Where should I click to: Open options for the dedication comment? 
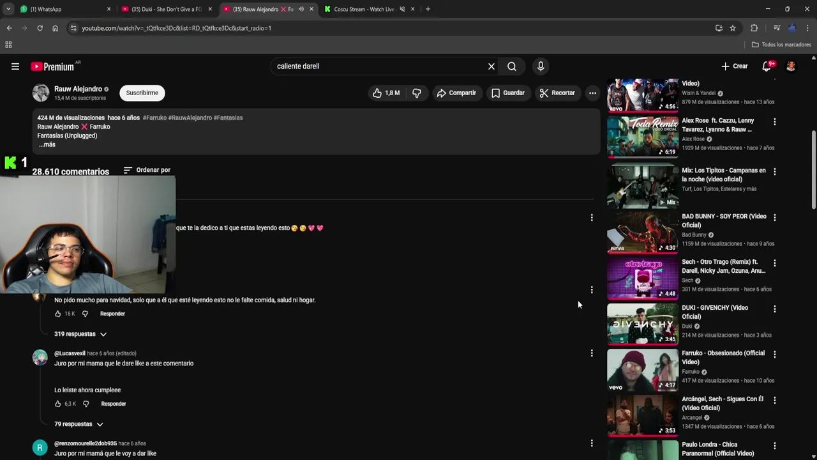click(592, 217)
